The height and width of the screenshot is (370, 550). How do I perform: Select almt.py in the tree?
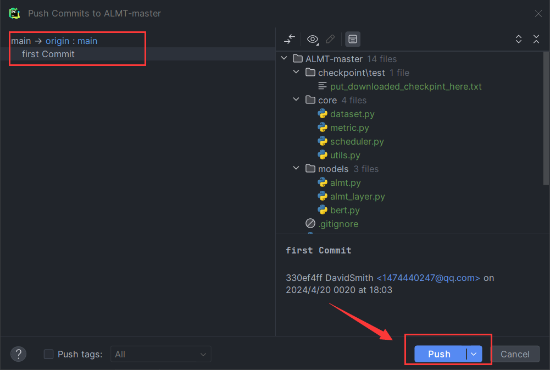[345, 183]
